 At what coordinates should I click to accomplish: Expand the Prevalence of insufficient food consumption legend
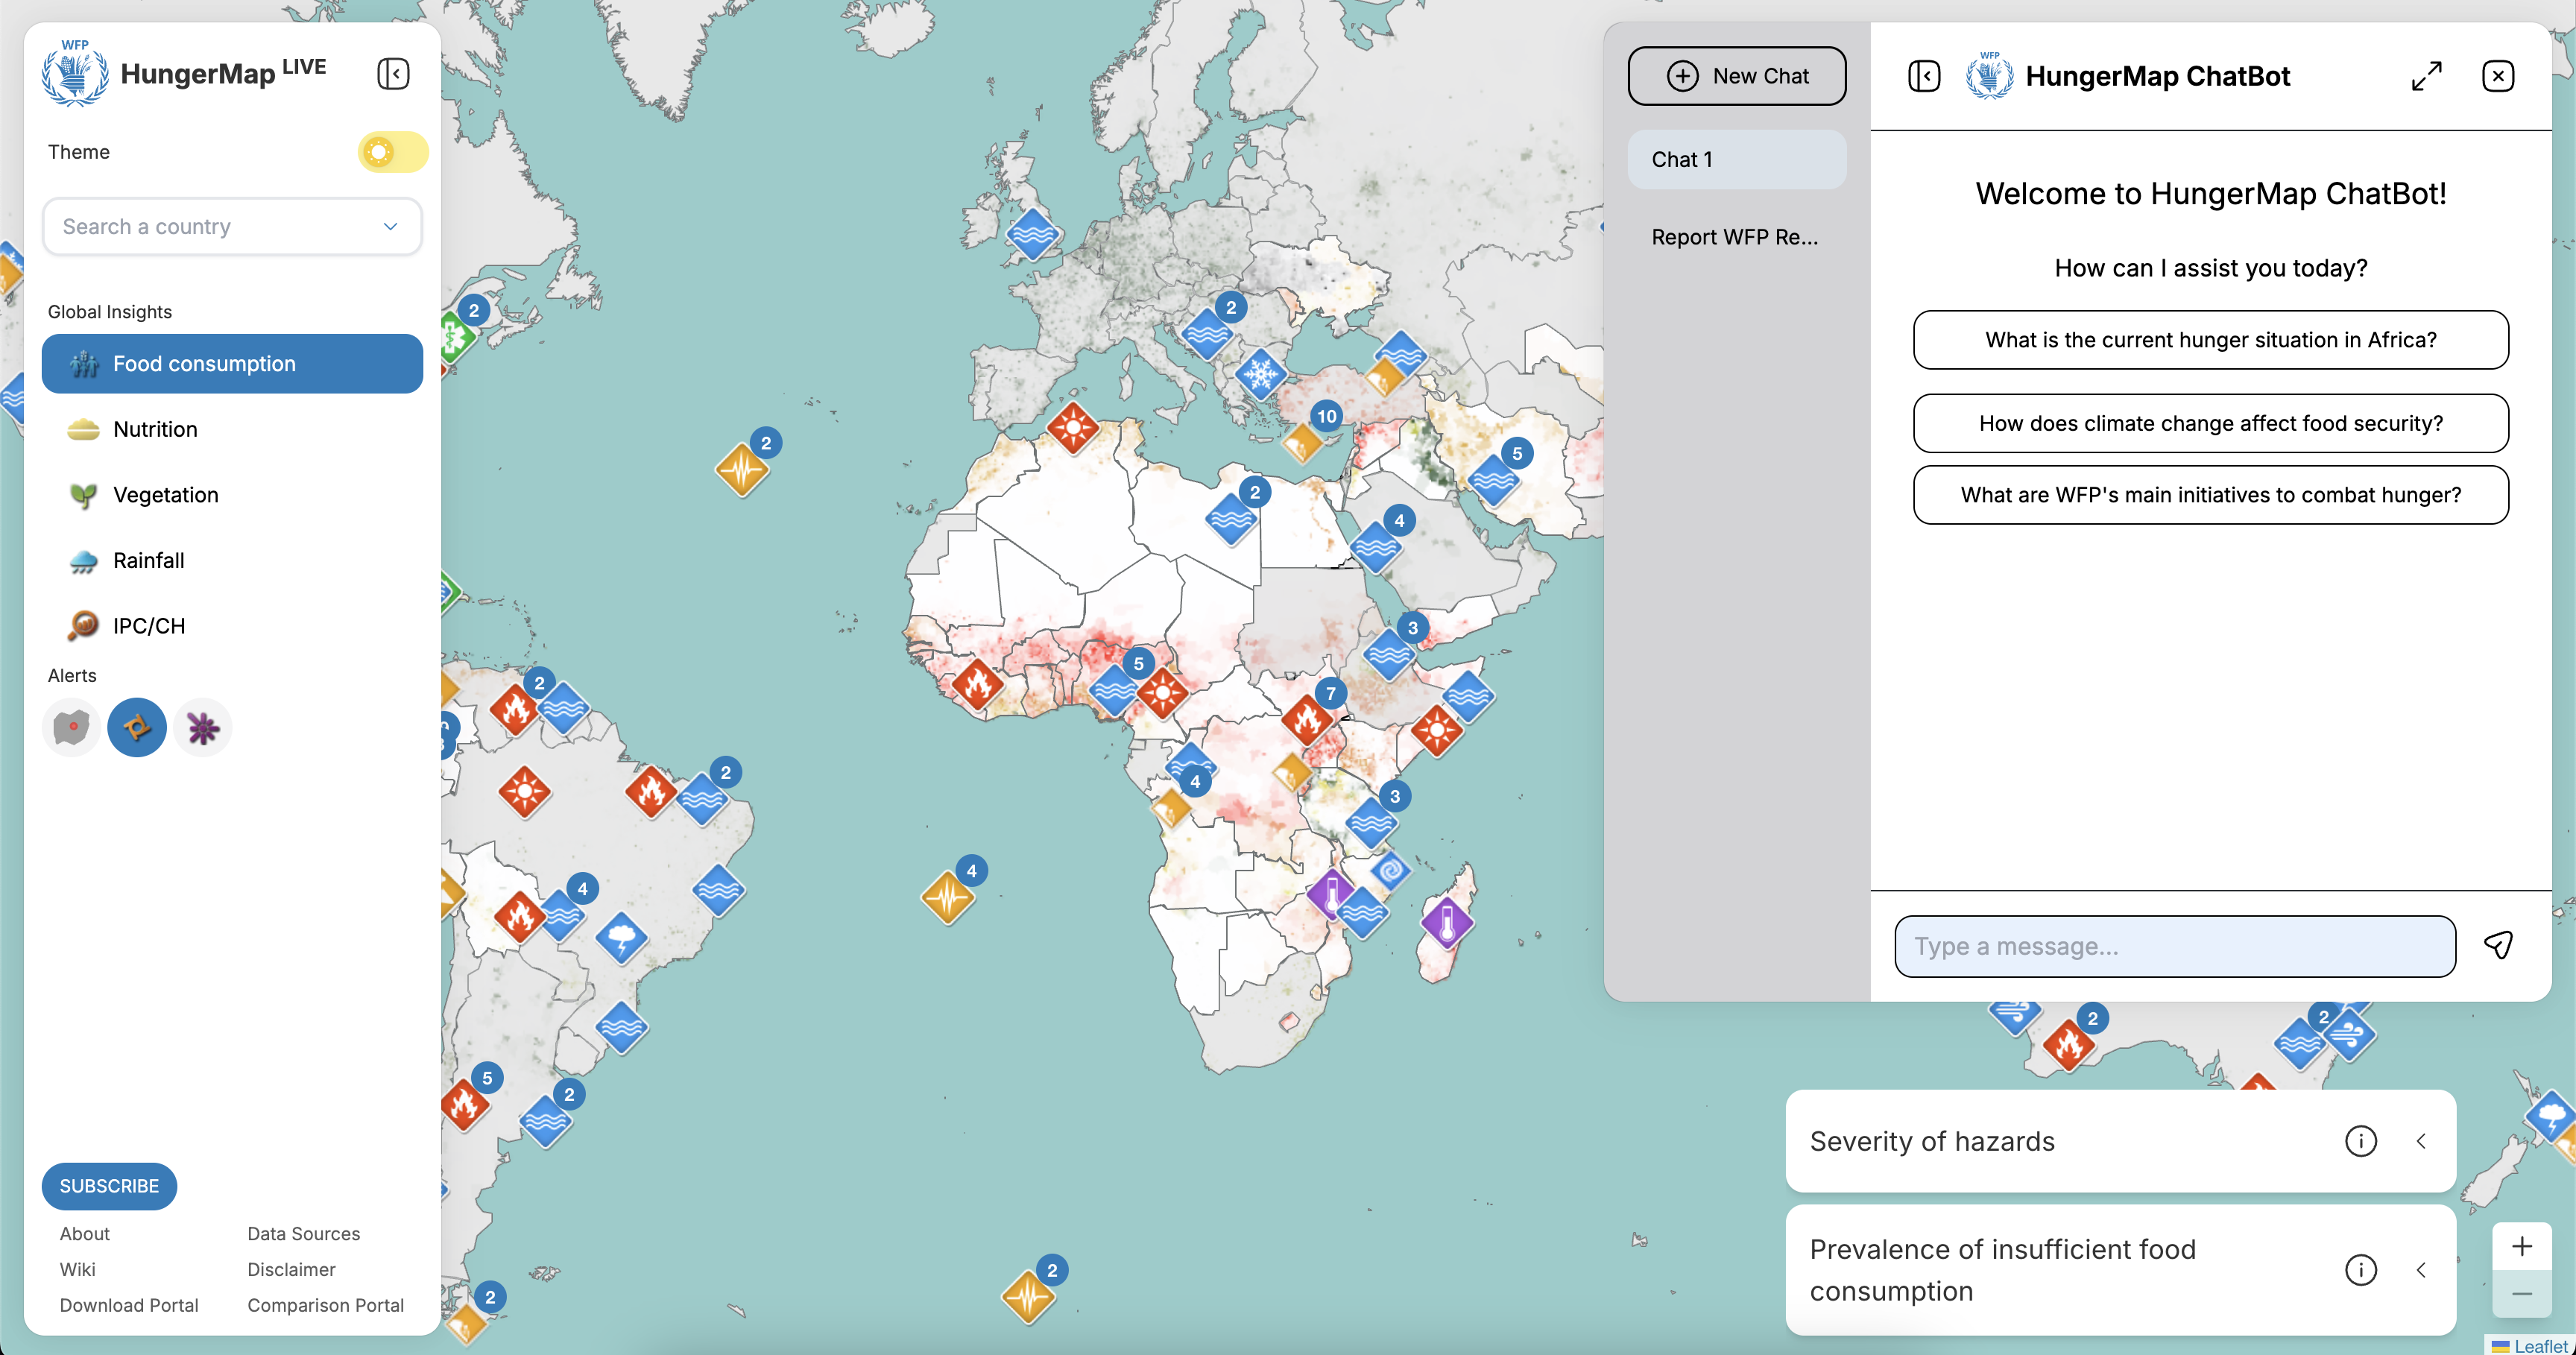coord(2421,1270)
